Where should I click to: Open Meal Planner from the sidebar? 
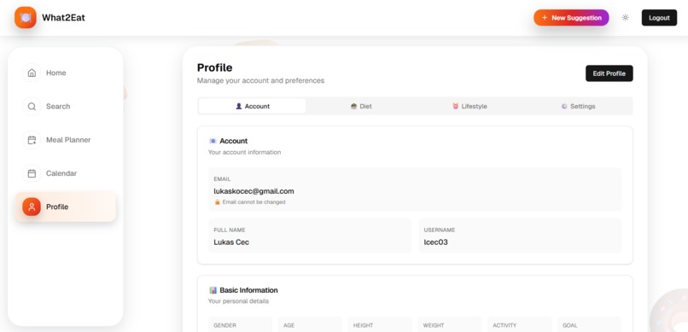tap(66, 140)
